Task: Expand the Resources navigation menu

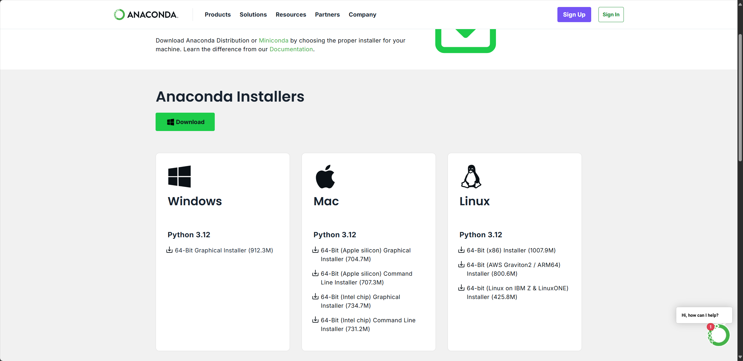Action: point(290,15)
